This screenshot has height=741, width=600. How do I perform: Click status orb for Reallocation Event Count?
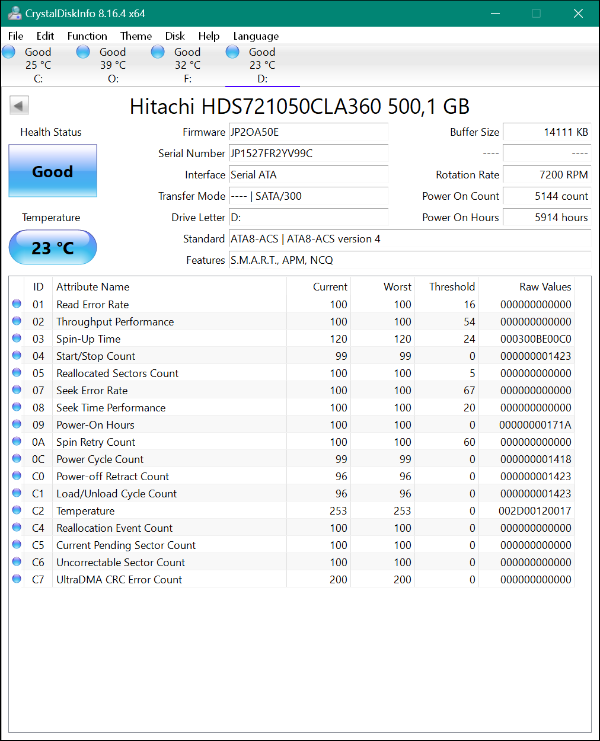click(x=17, y=528)
